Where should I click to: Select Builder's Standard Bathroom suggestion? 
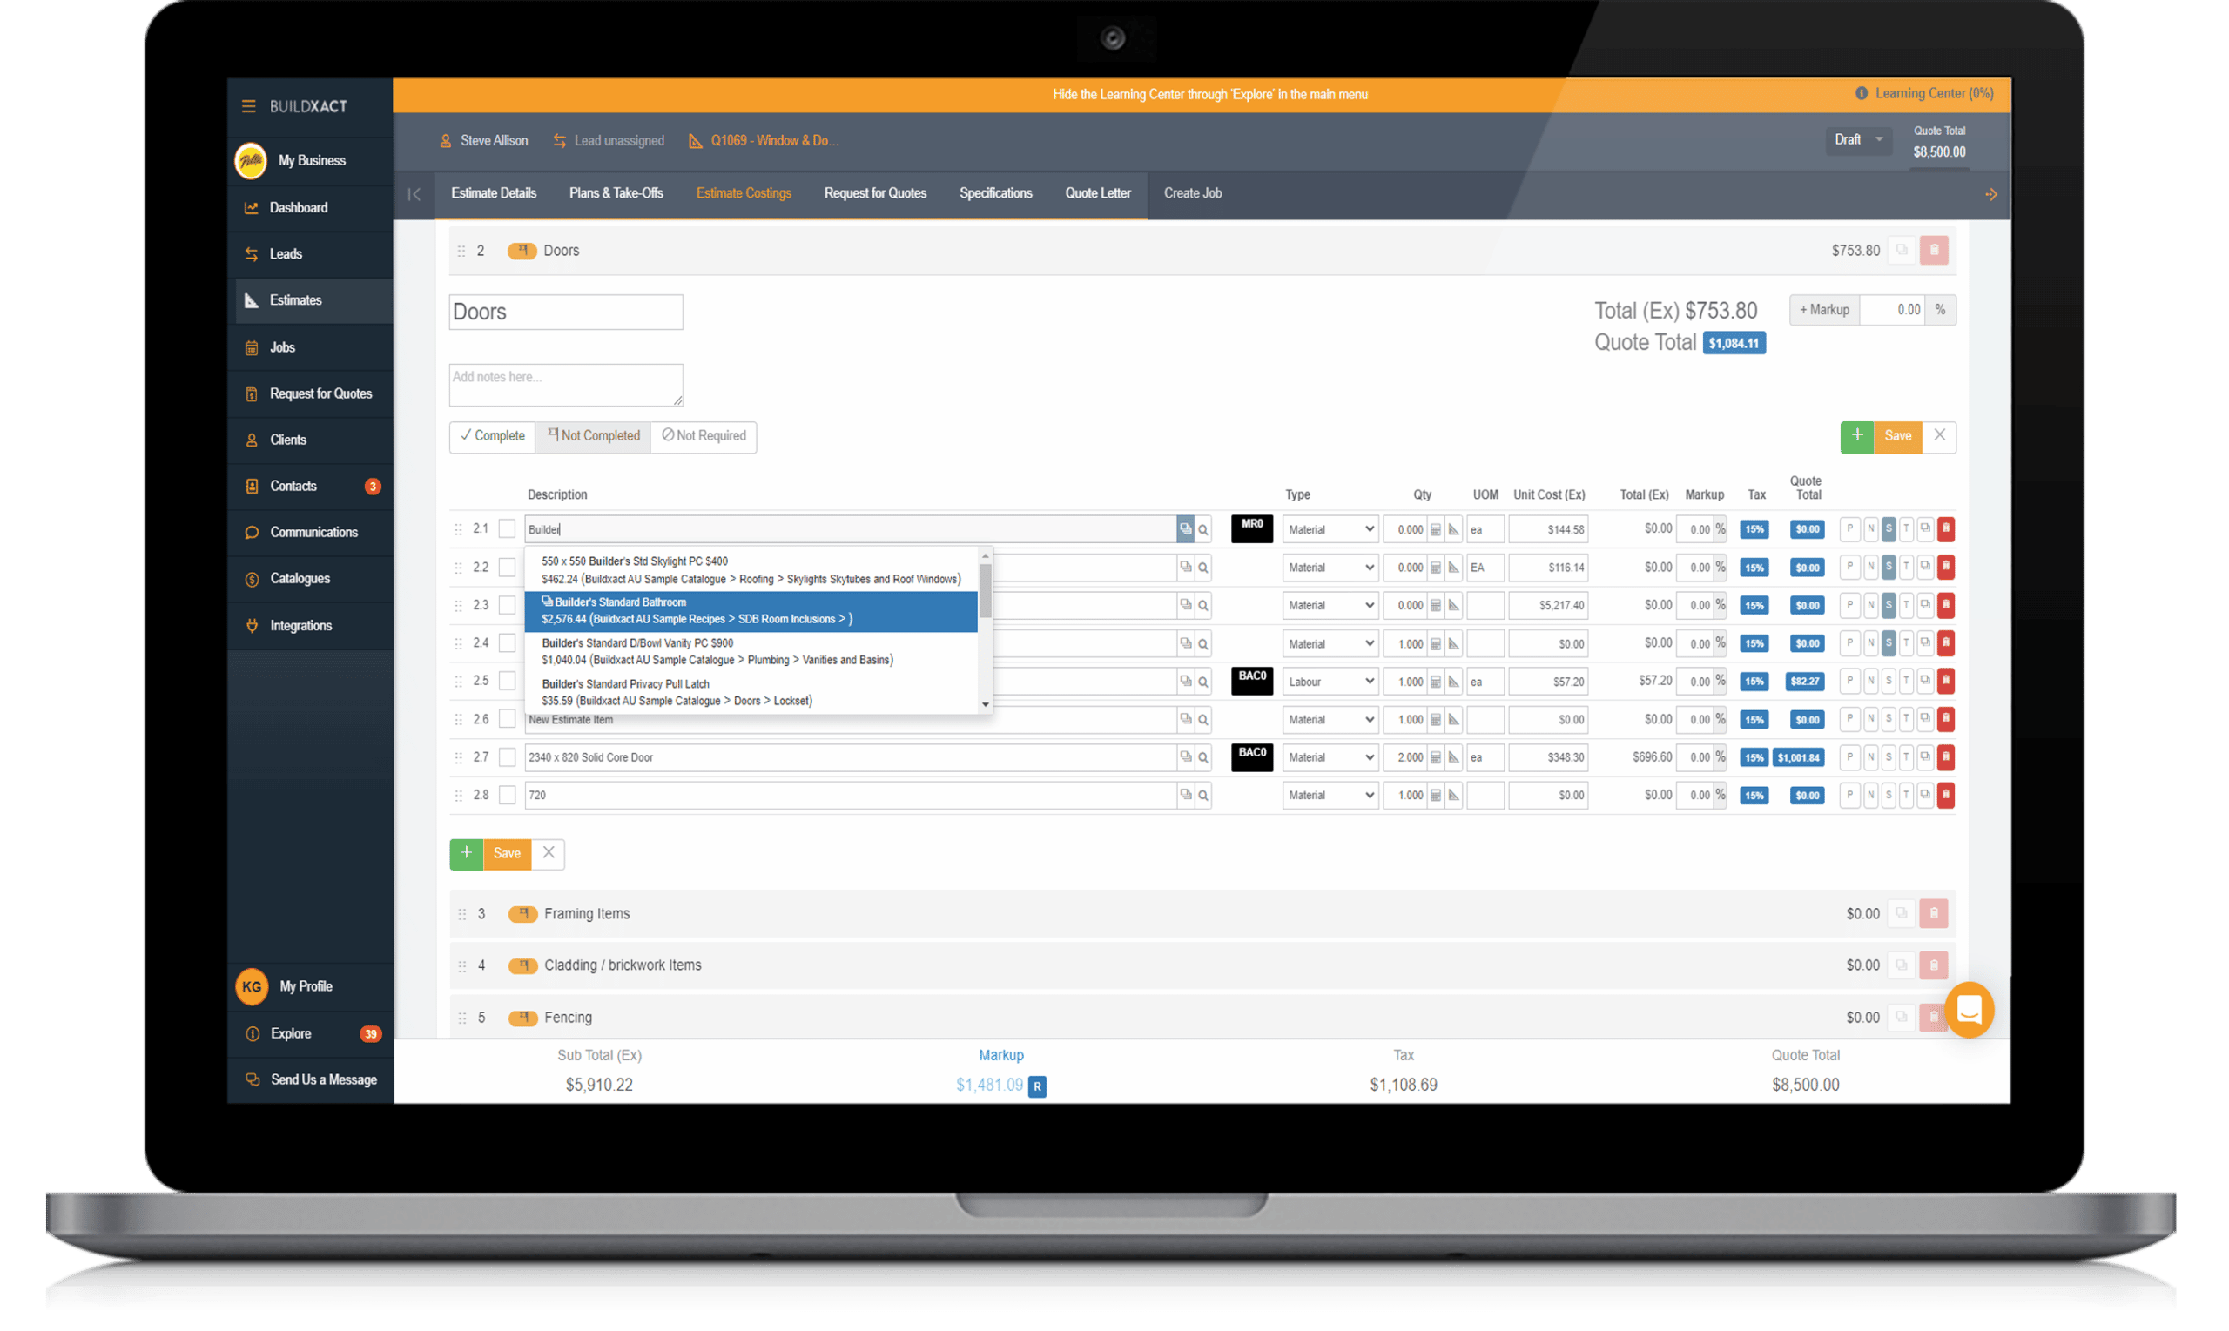pos(751,612)
